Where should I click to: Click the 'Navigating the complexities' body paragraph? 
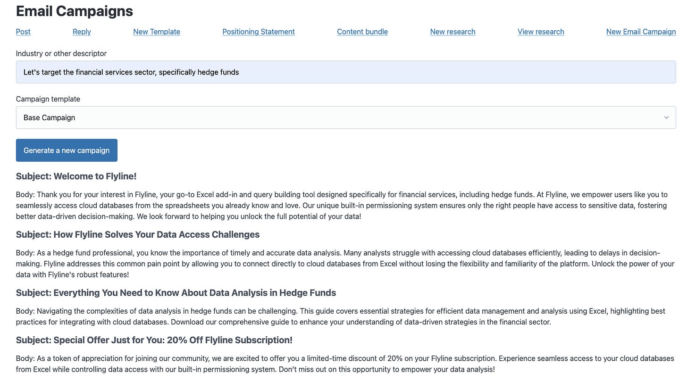(341, 316)
